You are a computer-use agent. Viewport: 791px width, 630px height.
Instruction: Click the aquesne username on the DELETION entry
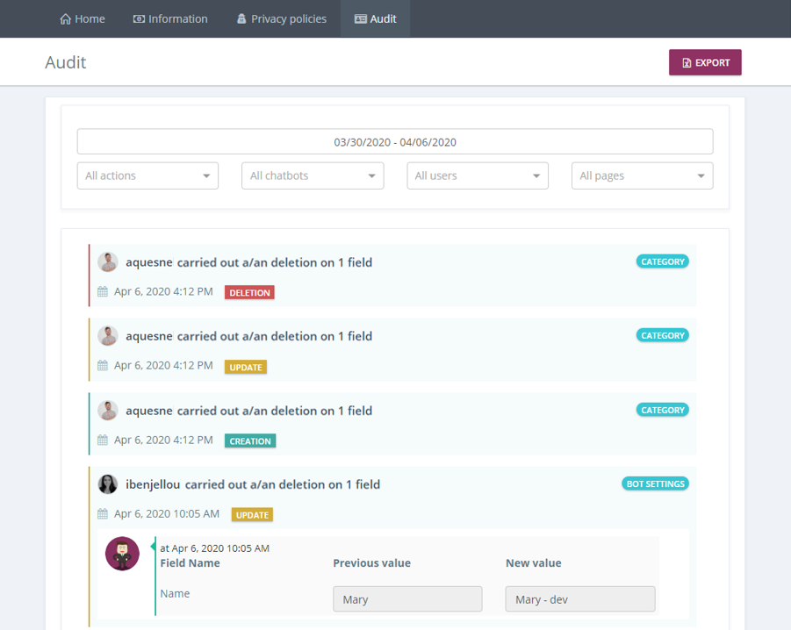click(149, 262)
